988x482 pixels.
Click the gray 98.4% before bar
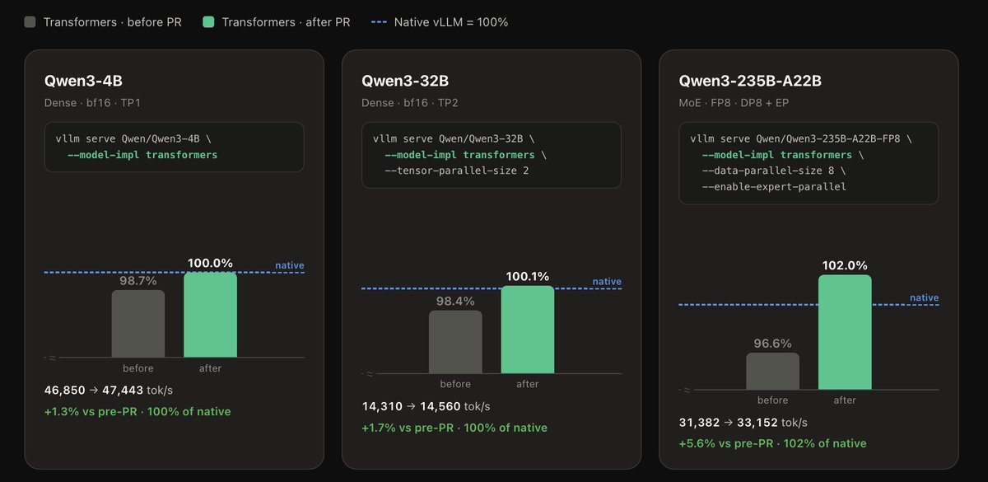tap(455, 342)
